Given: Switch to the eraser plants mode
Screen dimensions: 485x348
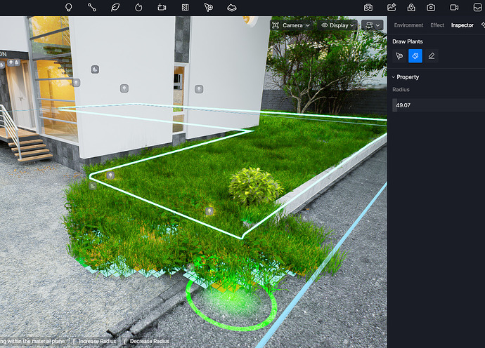Looking at the screenshot, I should 432,55.
